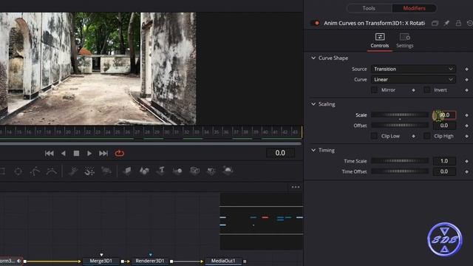
Task: Add a Polygon mask from the toolbar
Action: [x=35, y=171]
